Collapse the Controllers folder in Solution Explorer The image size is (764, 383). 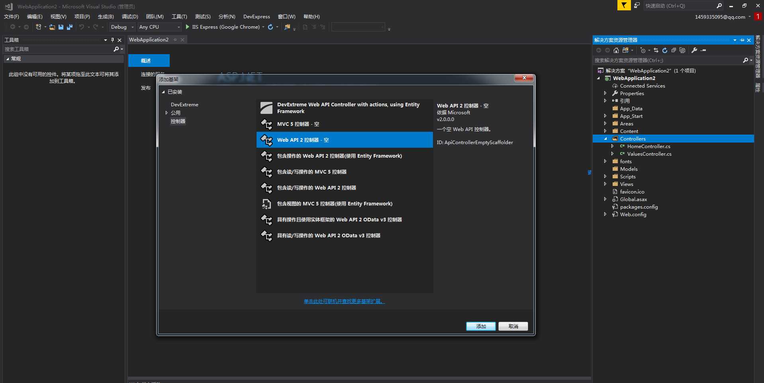pos(605,139)
